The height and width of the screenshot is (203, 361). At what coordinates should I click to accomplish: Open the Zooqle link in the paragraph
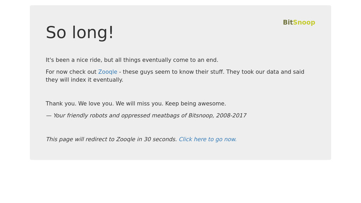click(x=107, y=72)
